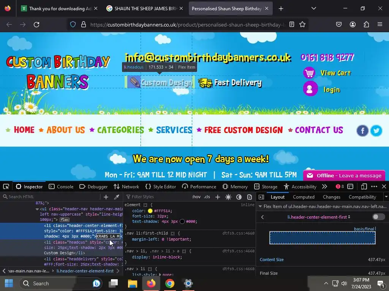
Task: Reload the current page
Action: coord(36,25)
